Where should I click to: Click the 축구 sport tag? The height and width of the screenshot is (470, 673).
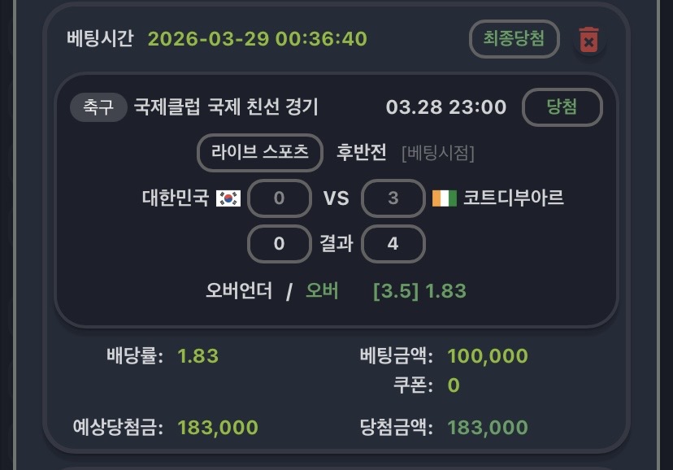[x=98, y=107]
